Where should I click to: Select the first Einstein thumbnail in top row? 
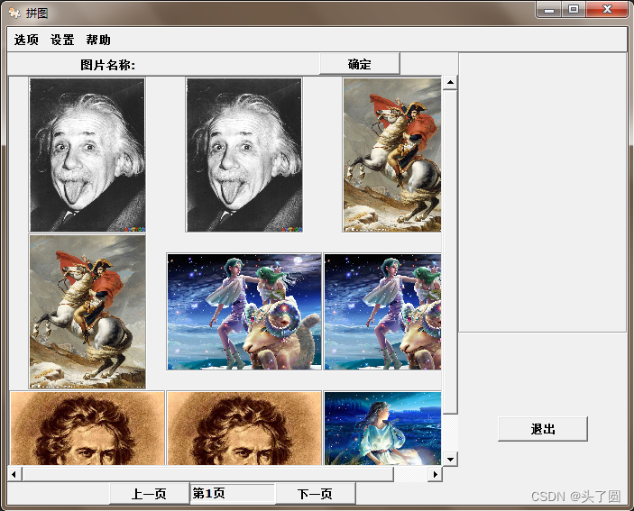pyautogui.click(x=87, y=155)
